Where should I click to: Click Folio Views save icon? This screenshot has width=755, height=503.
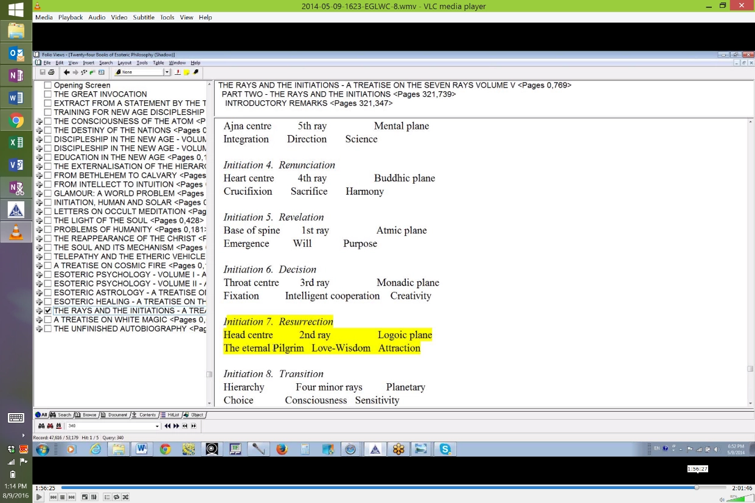coord(43,72)
